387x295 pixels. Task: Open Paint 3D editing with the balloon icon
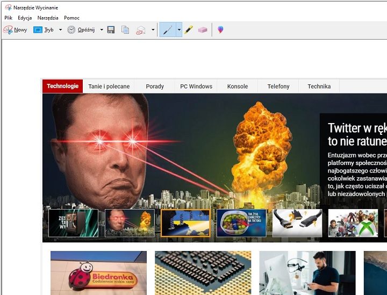(220, 30)
